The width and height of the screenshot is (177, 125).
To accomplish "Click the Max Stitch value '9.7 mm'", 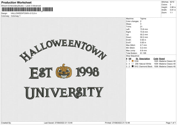I will (143, 45).
